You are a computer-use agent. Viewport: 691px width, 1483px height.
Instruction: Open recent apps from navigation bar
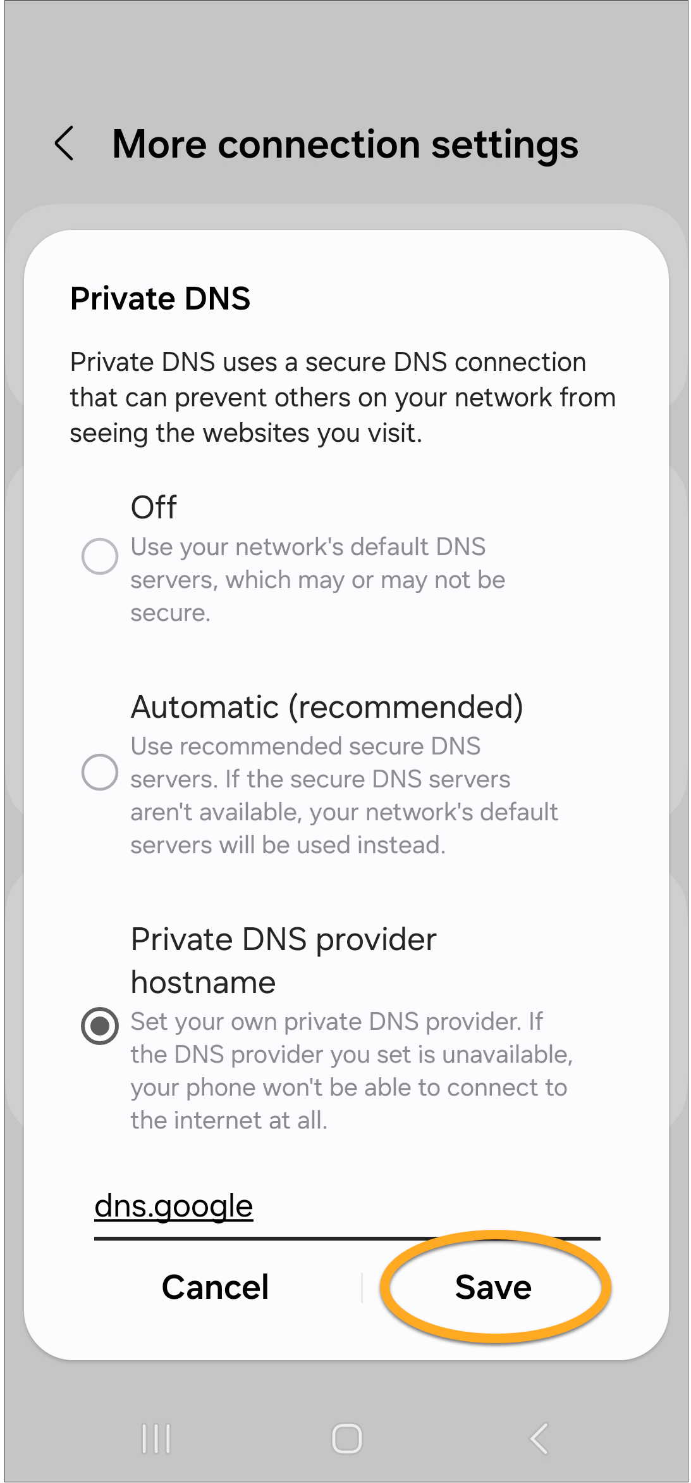(156, 1439)
